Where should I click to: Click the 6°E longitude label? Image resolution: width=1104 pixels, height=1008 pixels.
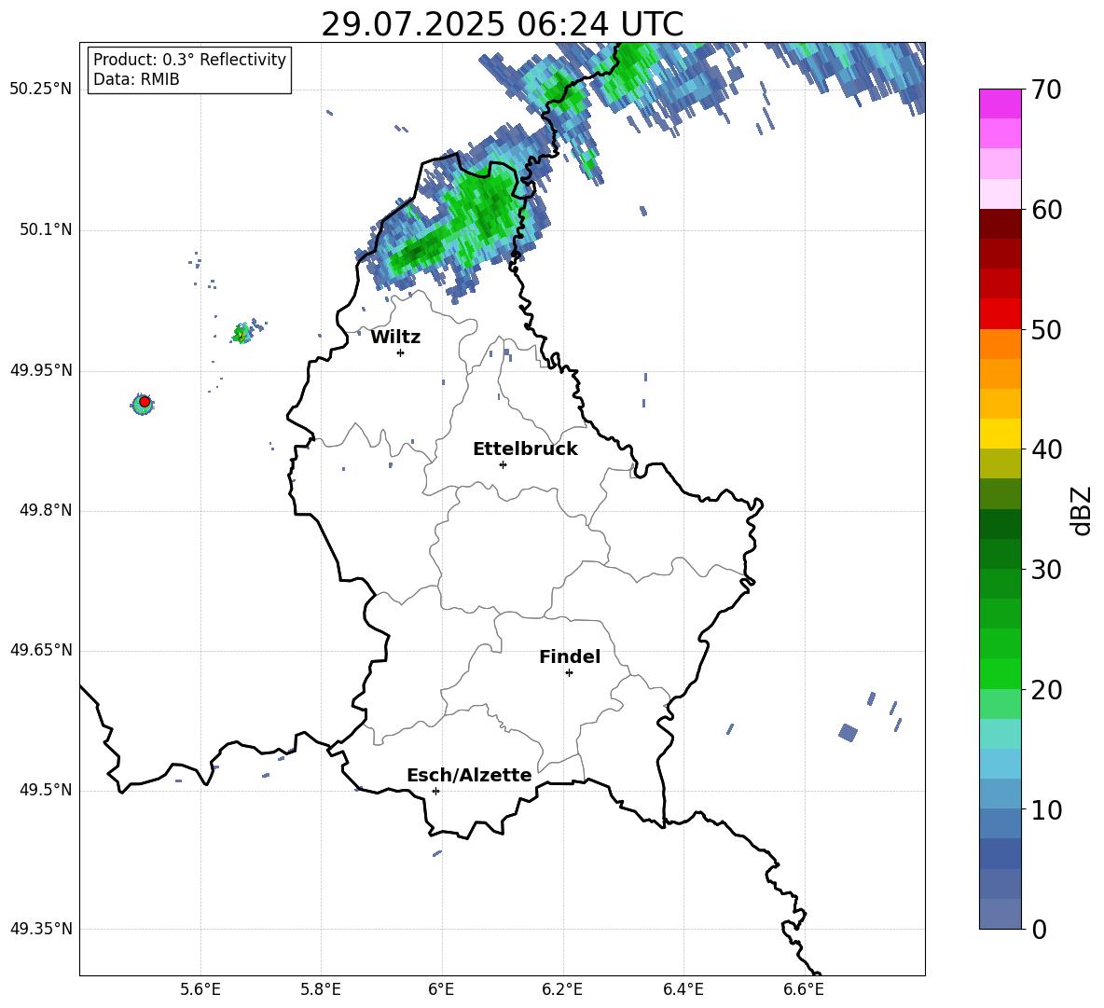(x=441, y=989)
